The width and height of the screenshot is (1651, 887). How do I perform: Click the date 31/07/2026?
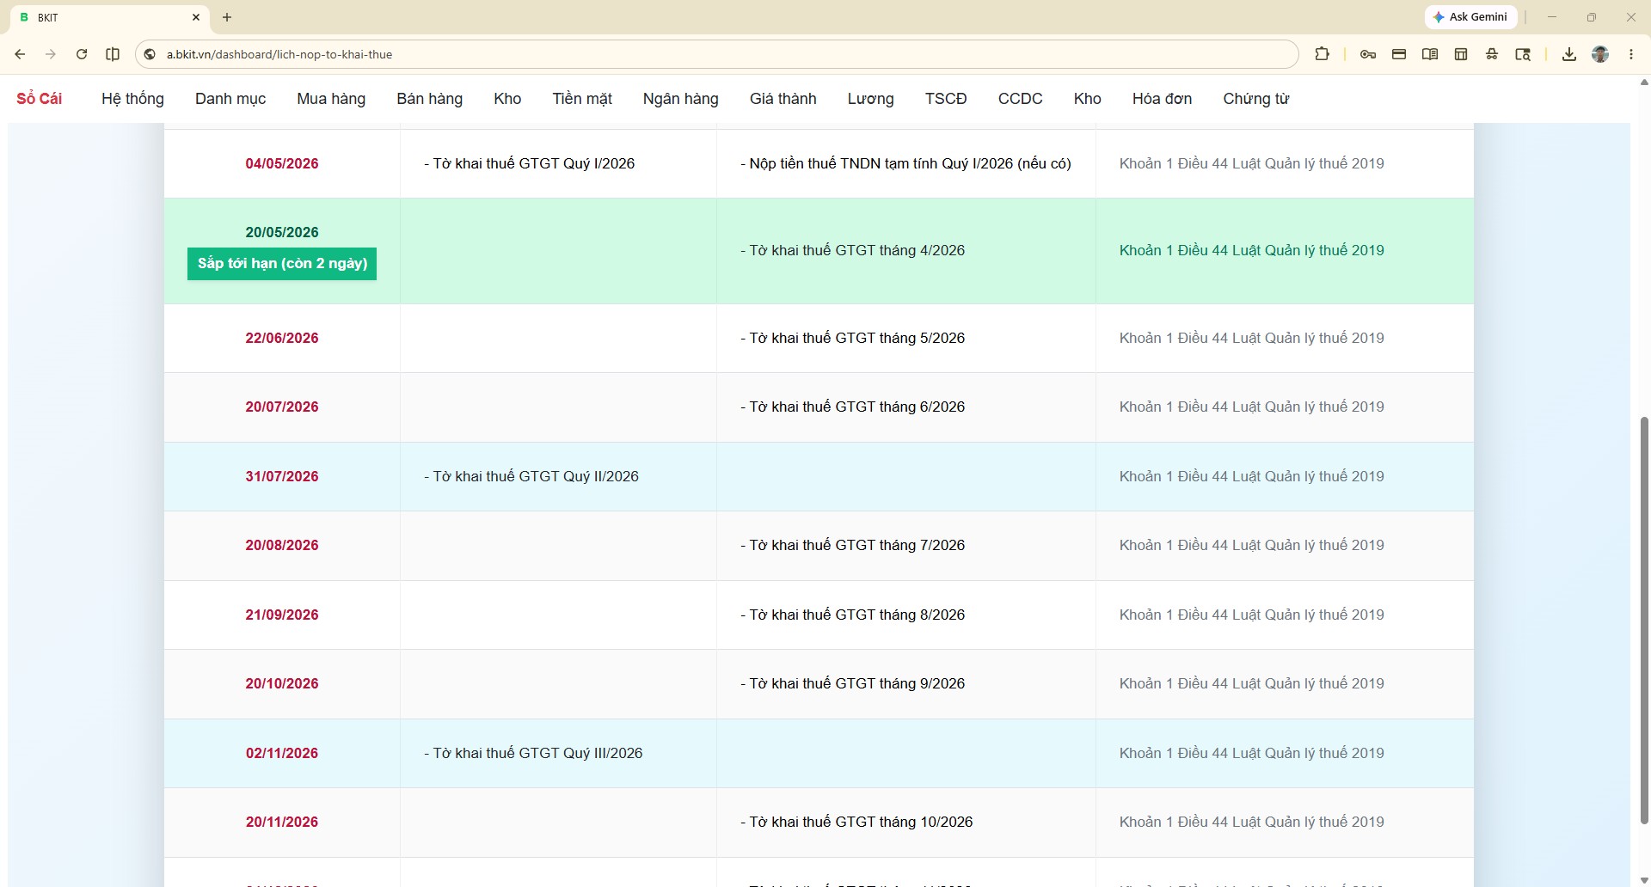(282, 476)
